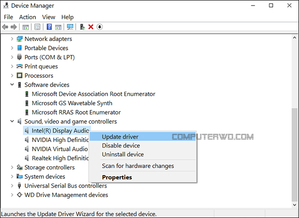Open the Action menu
Screen dimensions: 299x218
click(28, 17)
